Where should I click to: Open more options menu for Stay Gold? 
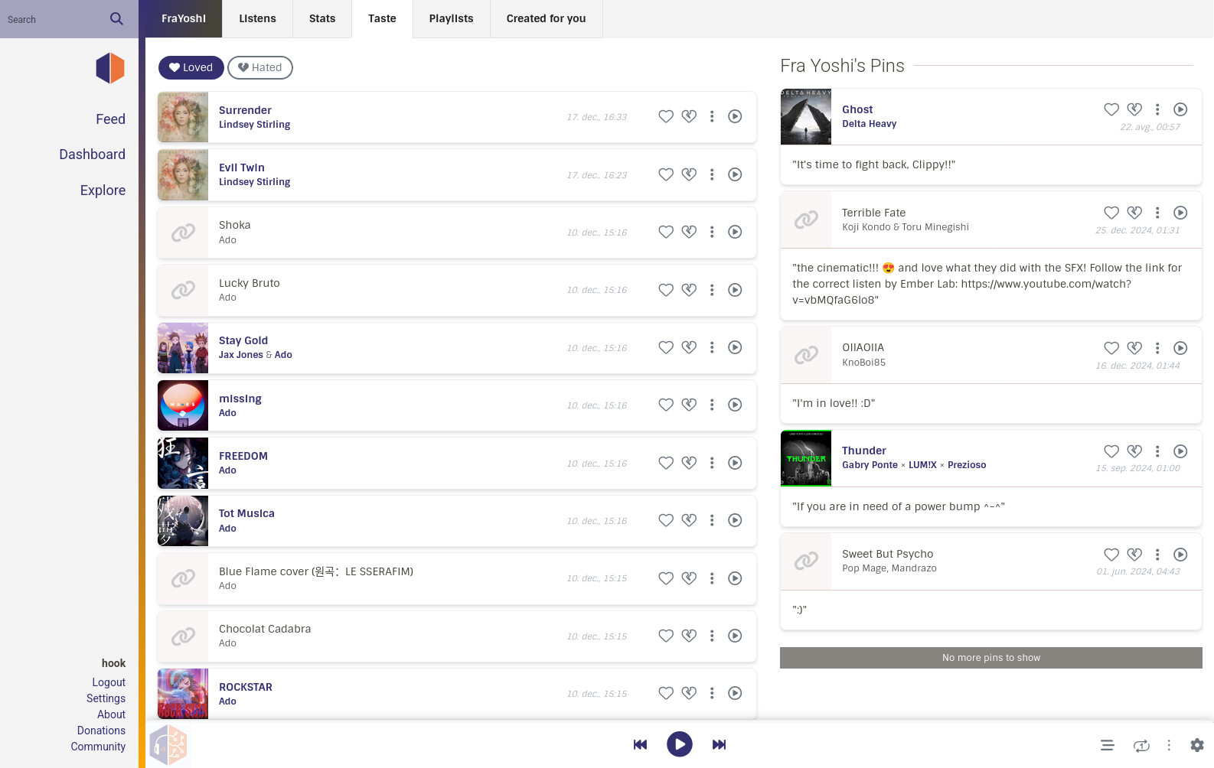712,347
